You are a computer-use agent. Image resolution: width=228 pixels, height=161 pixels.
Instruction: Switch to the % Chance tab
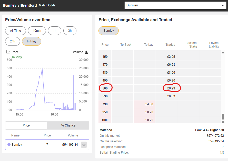pos(68,125)
